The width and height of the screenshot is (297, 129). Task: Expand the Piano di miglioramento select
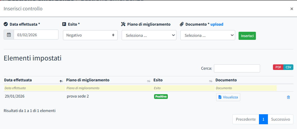click(149, 35)
